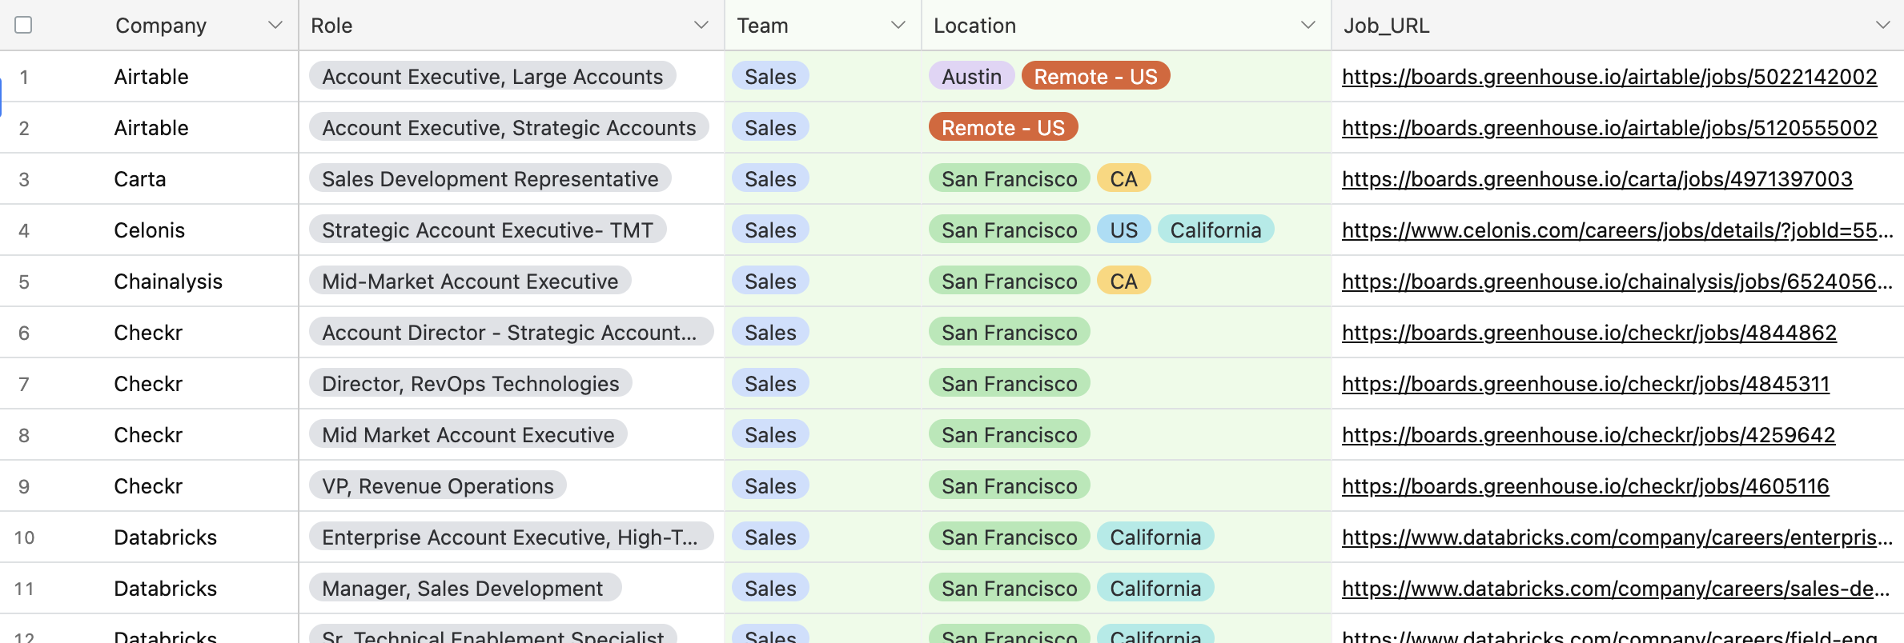Select the Job_URL column header label
Viewport: 1904px width, 643px height.
(x=1386, y=26)
